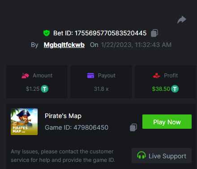Click the bet date and time text

[136, 45]
